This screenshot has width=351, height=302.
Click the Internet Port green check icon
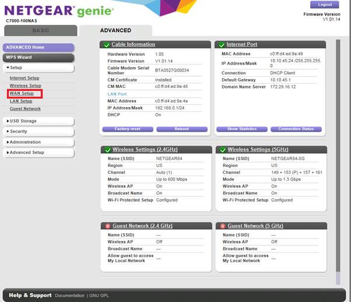pos(222,45)
